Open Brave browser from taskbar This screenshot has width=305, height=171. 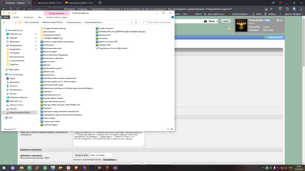pos(76,168)
